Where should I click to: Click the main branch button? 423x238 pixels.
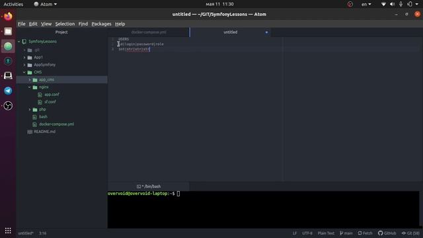346,233
